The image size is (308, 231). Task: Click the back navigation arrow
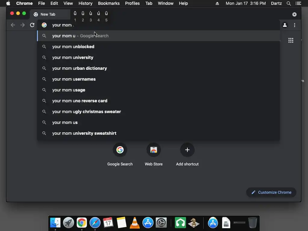[13, 25]
